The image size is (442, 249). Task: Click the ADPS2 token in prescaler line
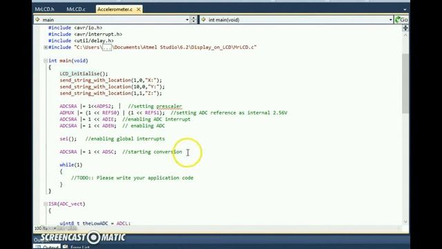coord(104,106)
